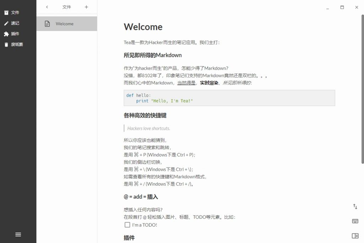Click the @ = add = 插入 heading
This screenshot has width=364, height=243.
(141, 197)
